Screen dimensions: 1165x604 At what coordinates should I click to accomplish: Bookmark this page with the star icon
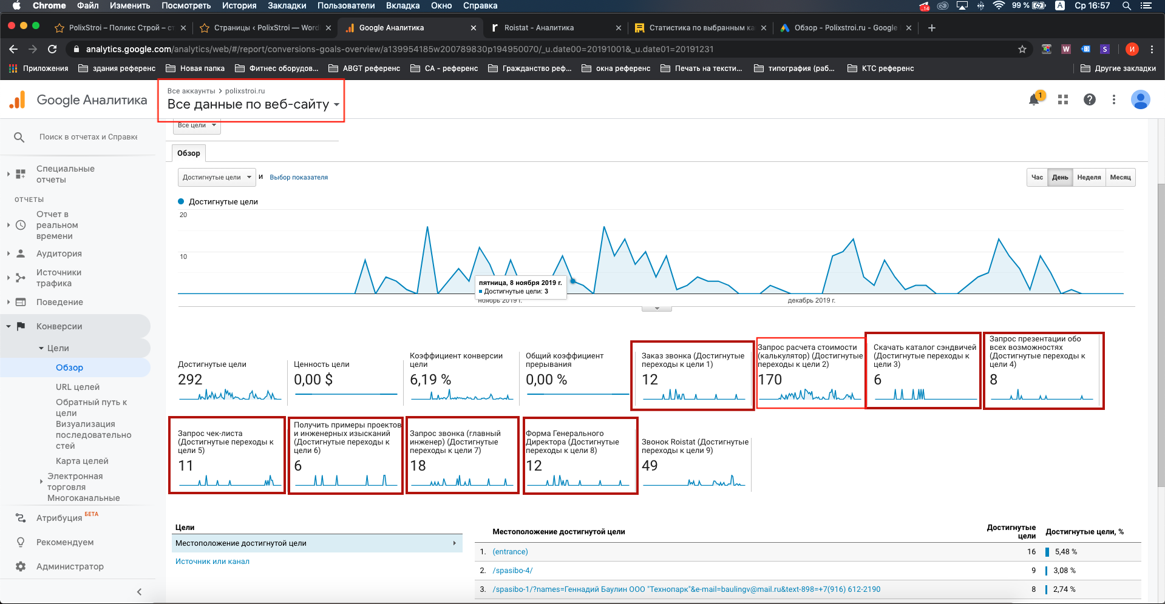(1022, 49)
